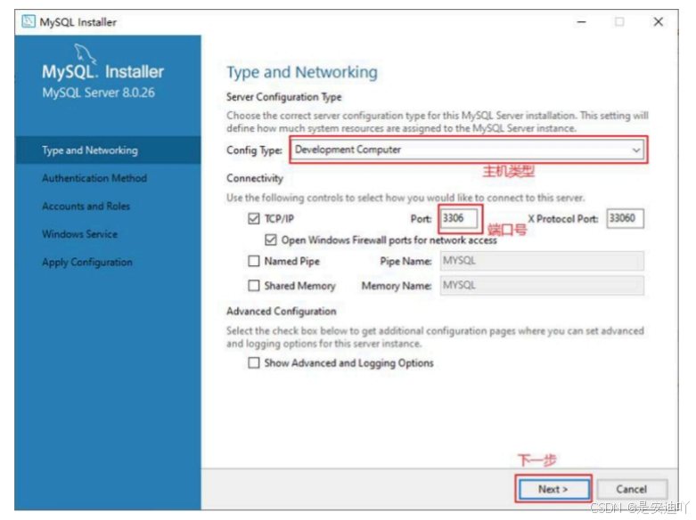This screenshot has width=696, height=520.
Task: Minimize the MySQL Installer window
Action: [x=581, y=21]
